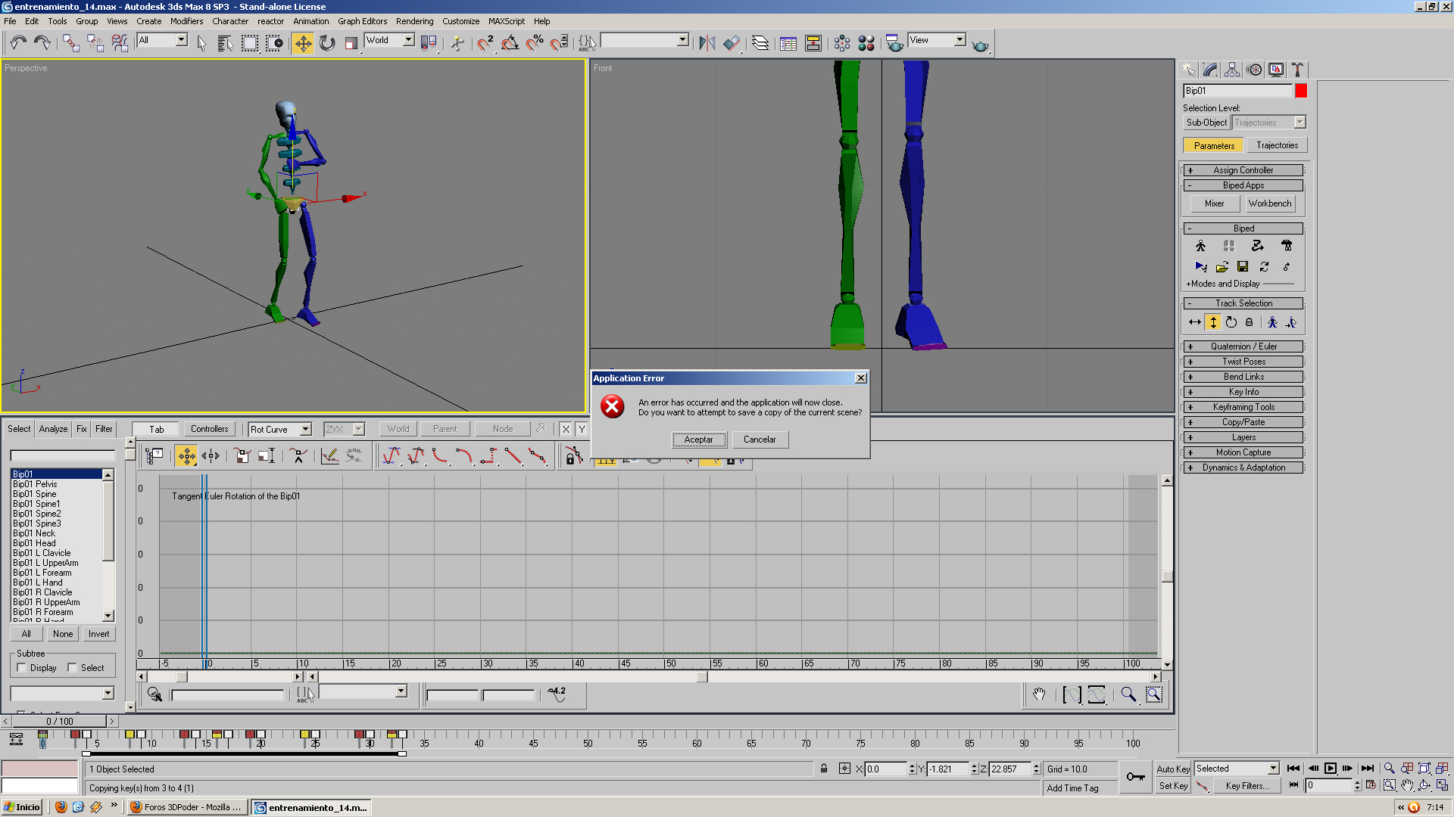
Task: Click Aceptar in the error dialog
Action: pyautogui.click(x=698, y=440)
